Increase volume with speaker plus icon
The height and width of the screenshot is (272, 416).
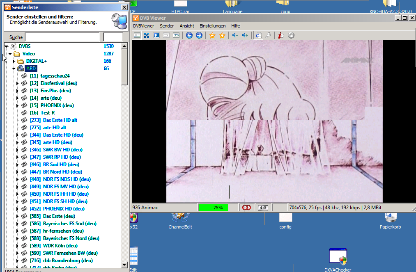click(x=245, y=35)
